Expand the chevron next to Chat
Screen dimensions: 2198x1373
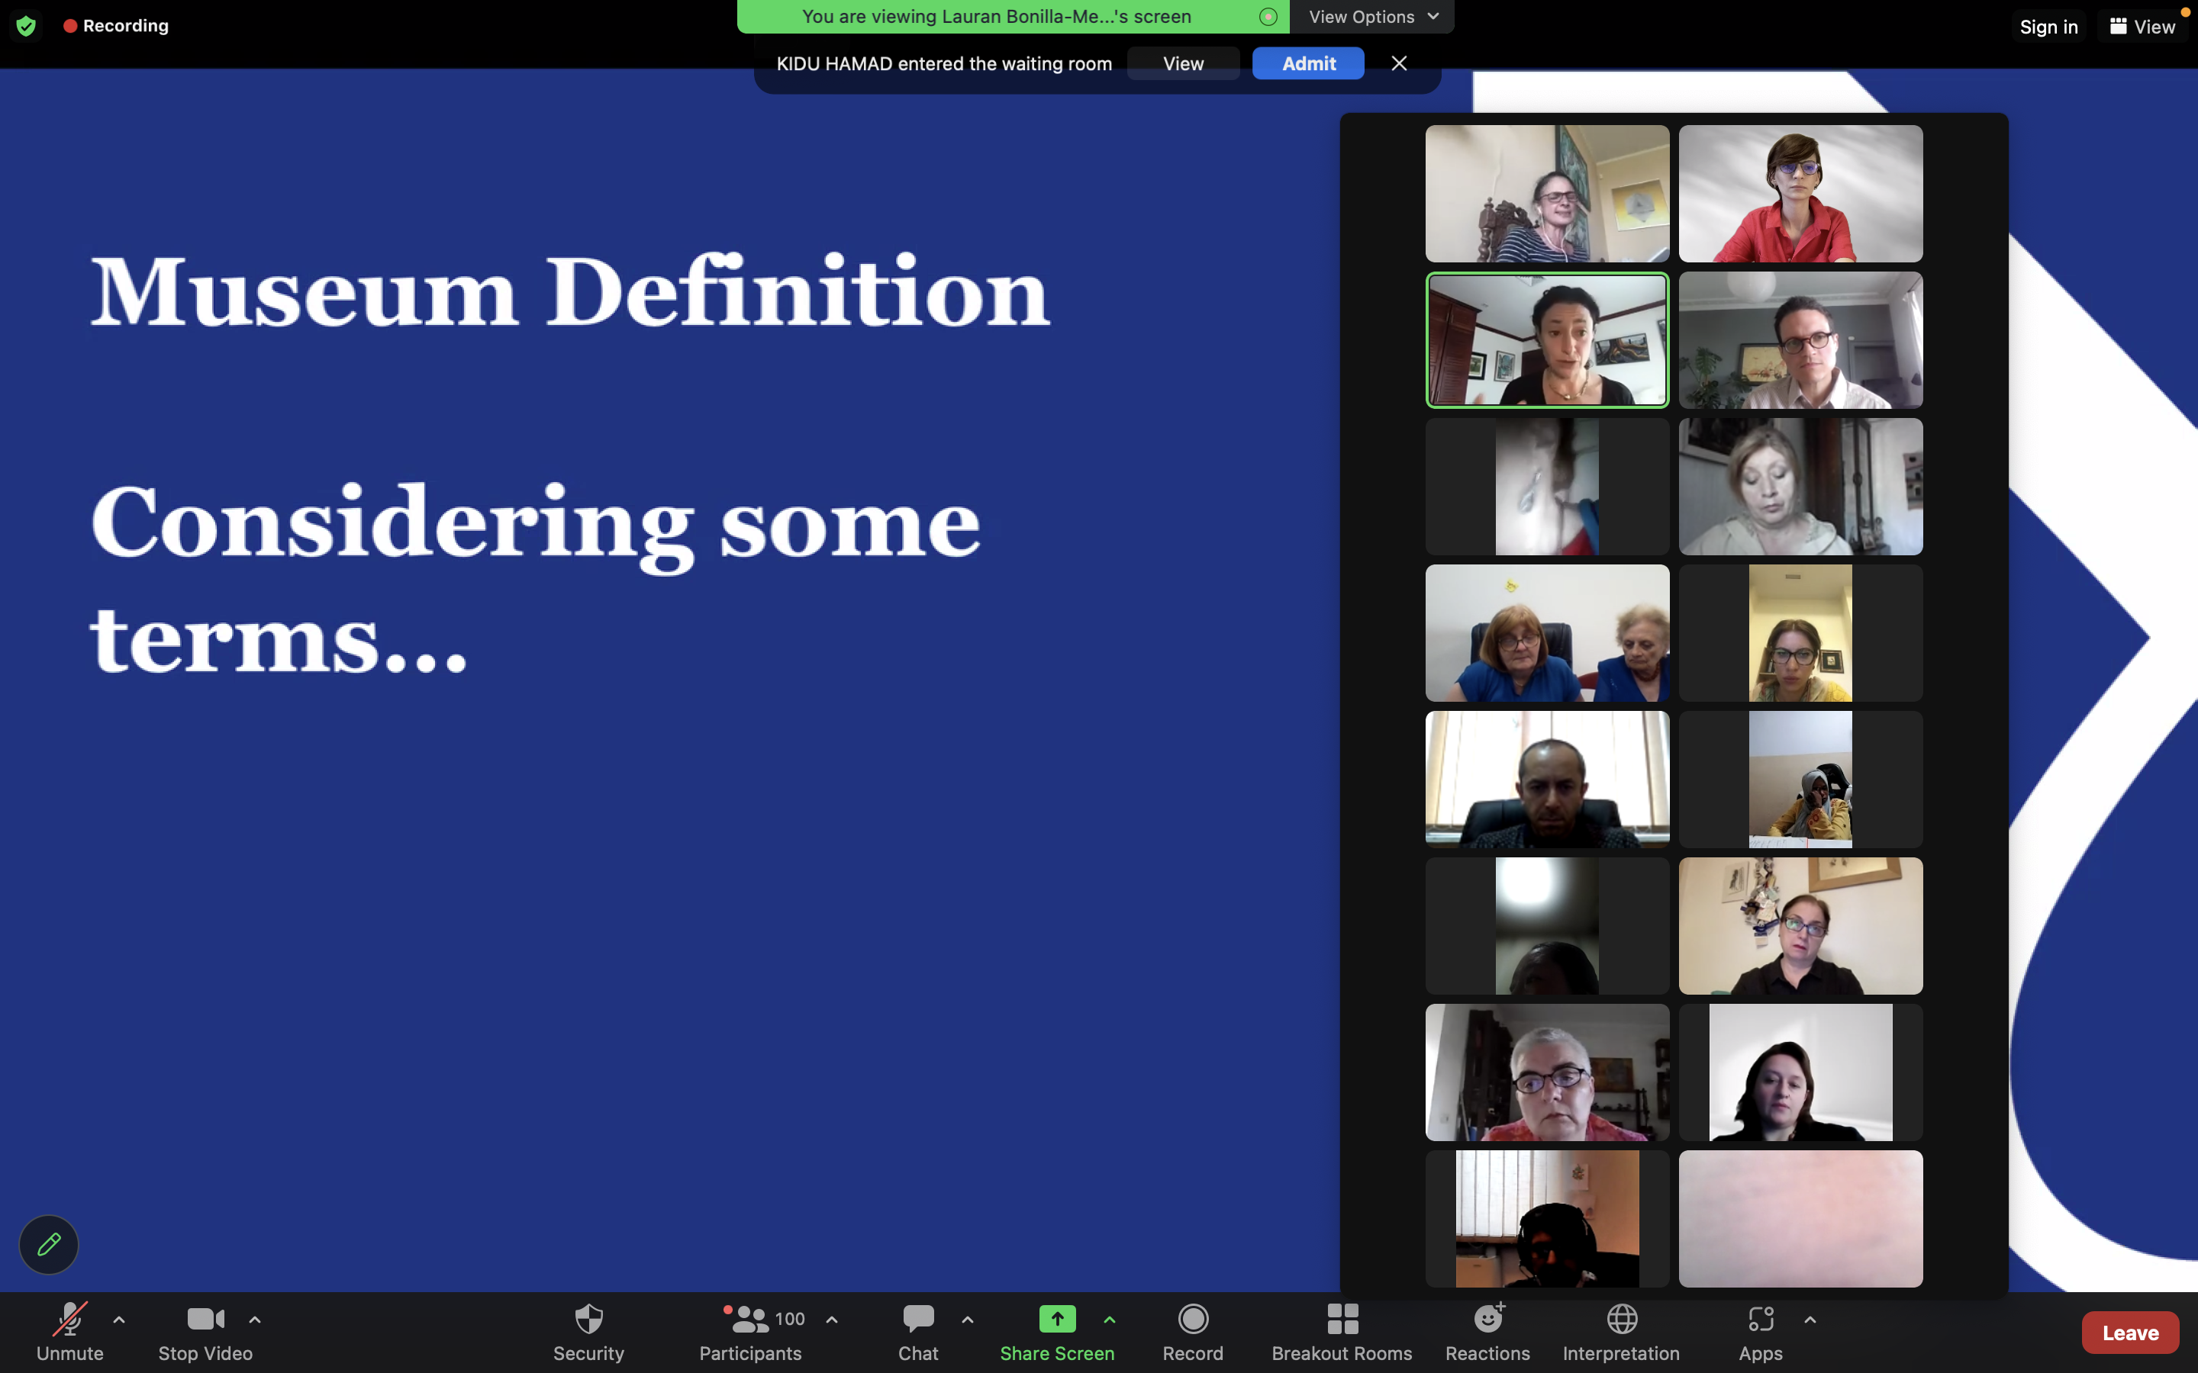(967, 1320)
